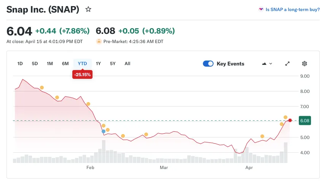Image resolution: width=327 pixels, height=182 pixels.
Task: Show the All time range
Action: click(x=128, y=64)
